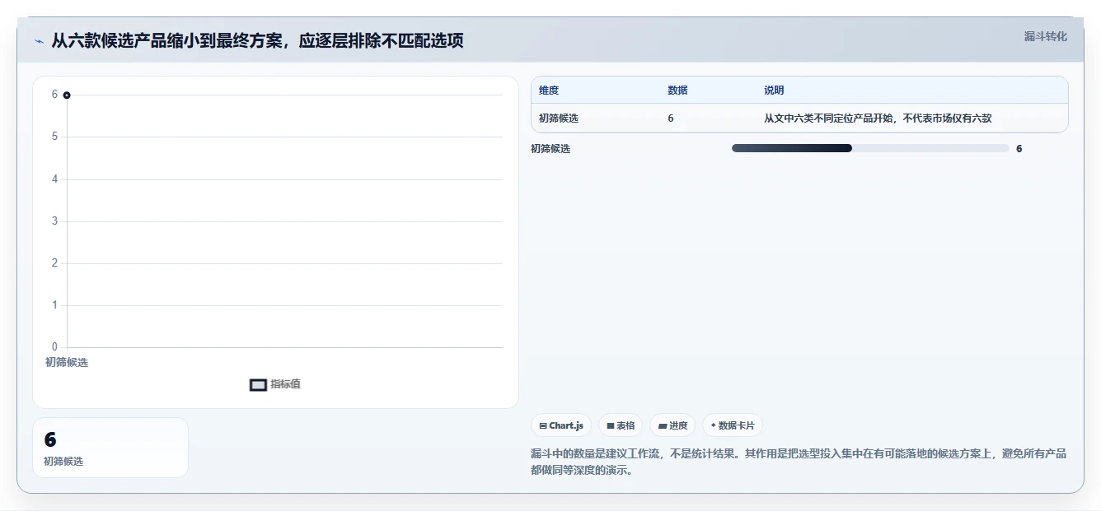Click the 进度 tag icon
Image resolution: width=1101 pixels, height=511 pixels.
(663, 425)
